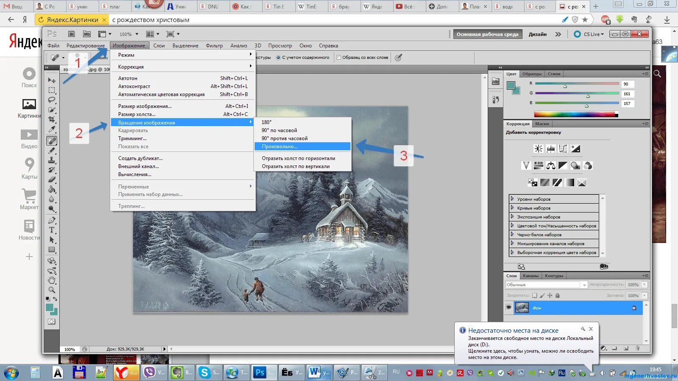Open the 'Коррекция' submenu
Viewport: 678px width, 381px height.
tap(183, 67)
